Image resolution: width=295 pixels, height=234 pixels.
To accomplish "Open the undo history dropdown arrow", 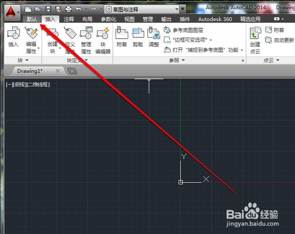I will pos(86,9).
